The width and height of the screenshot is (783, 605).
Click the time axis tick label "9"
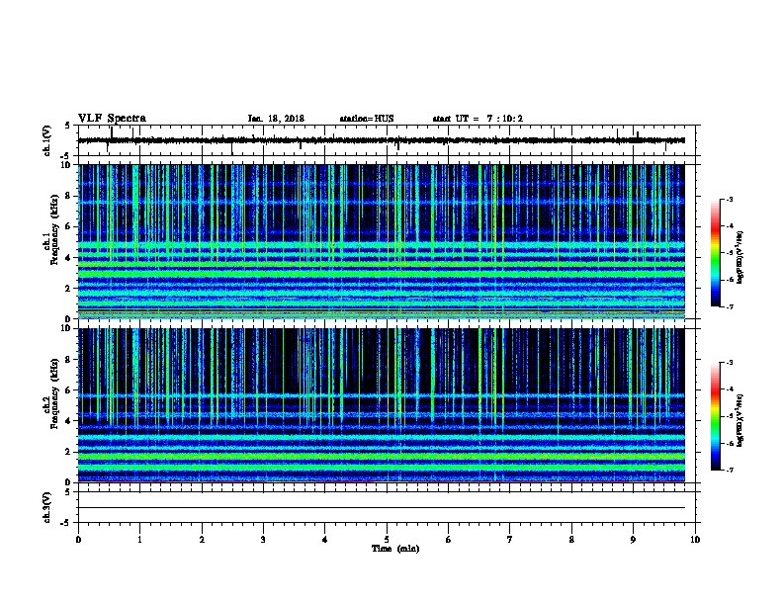pyautogui.click(x=633, y=540)
